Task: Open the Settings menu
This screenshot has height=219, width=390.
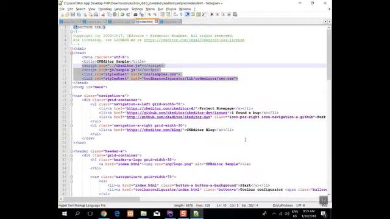Action: (137, 9)
